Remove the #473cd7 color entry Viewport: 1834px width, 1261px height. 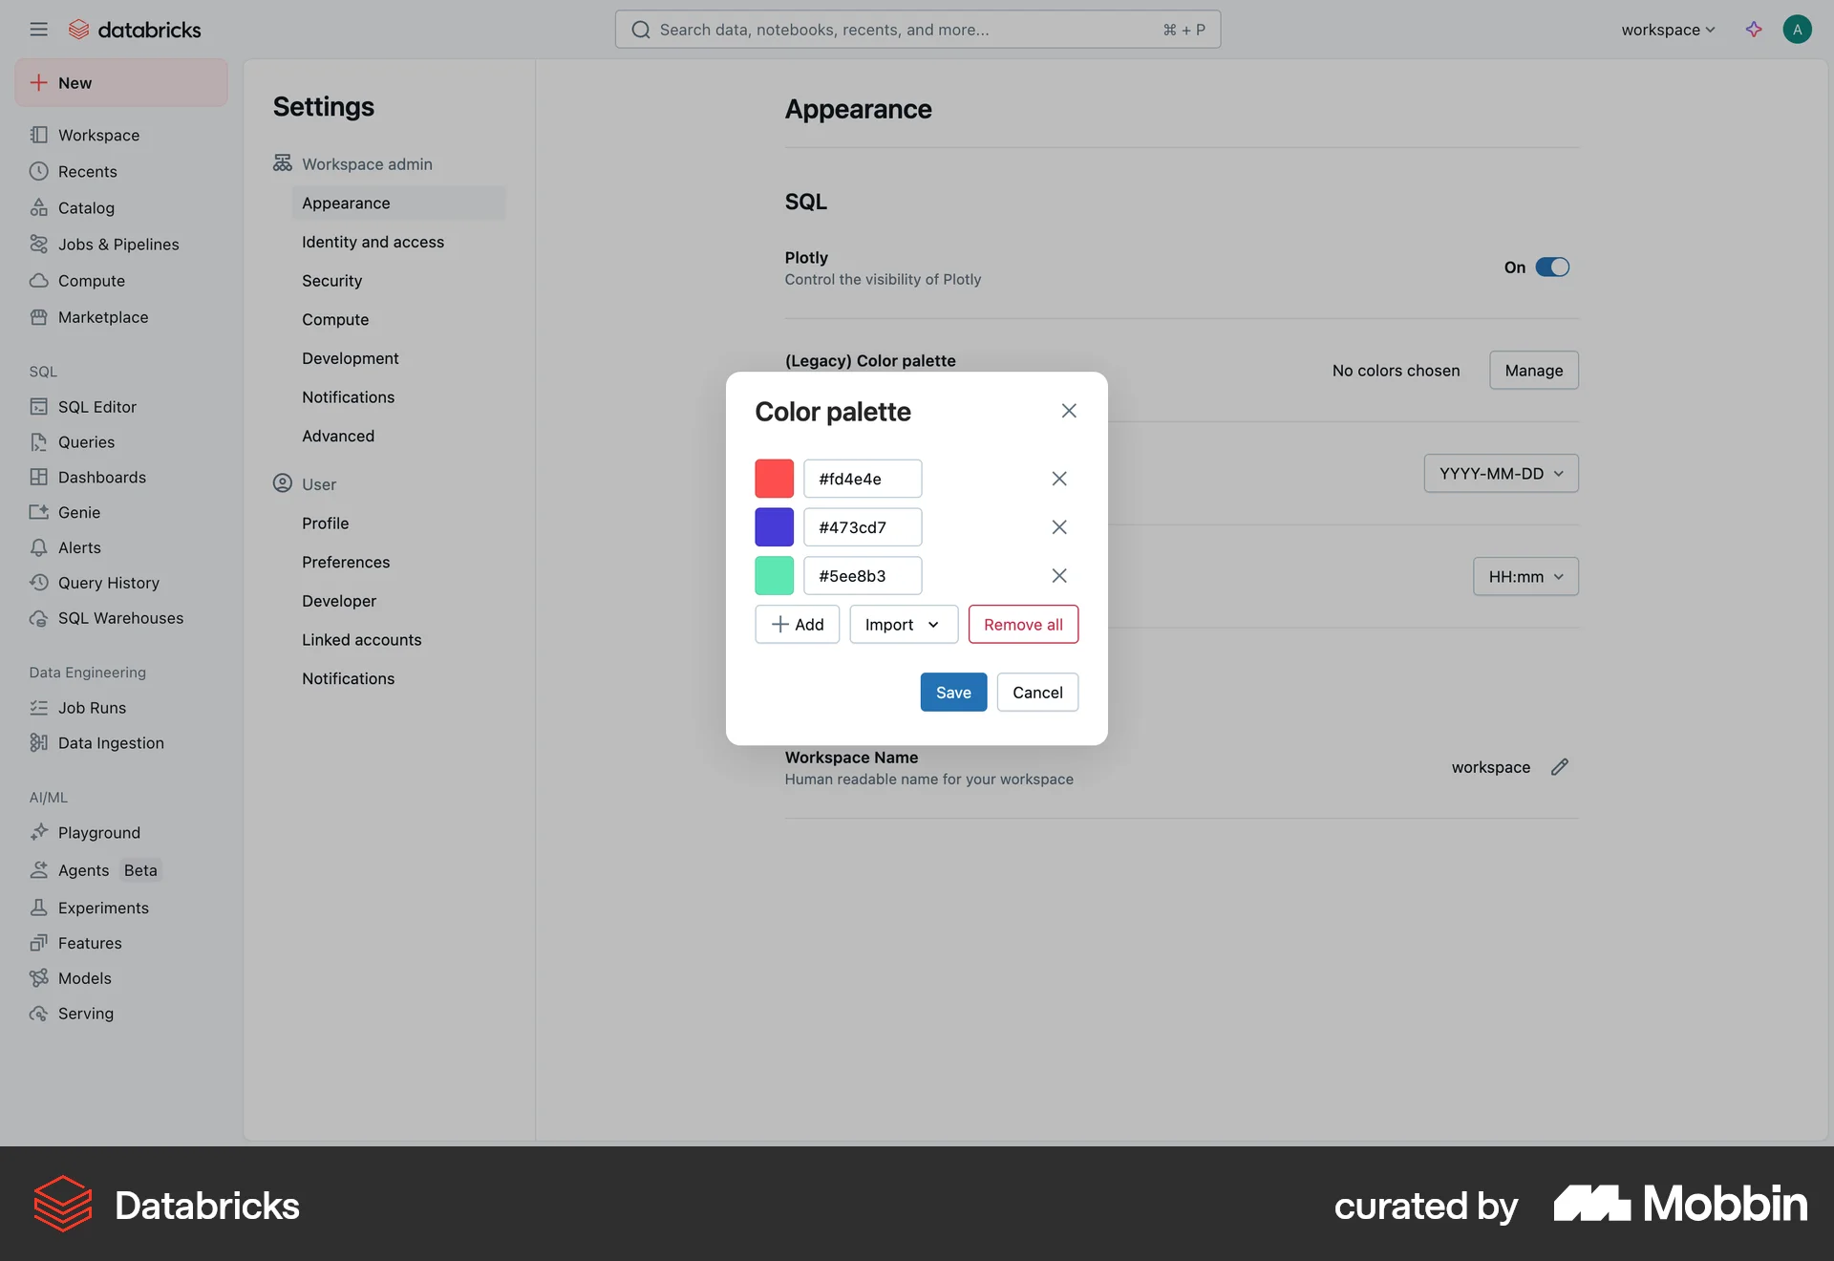1058,526
